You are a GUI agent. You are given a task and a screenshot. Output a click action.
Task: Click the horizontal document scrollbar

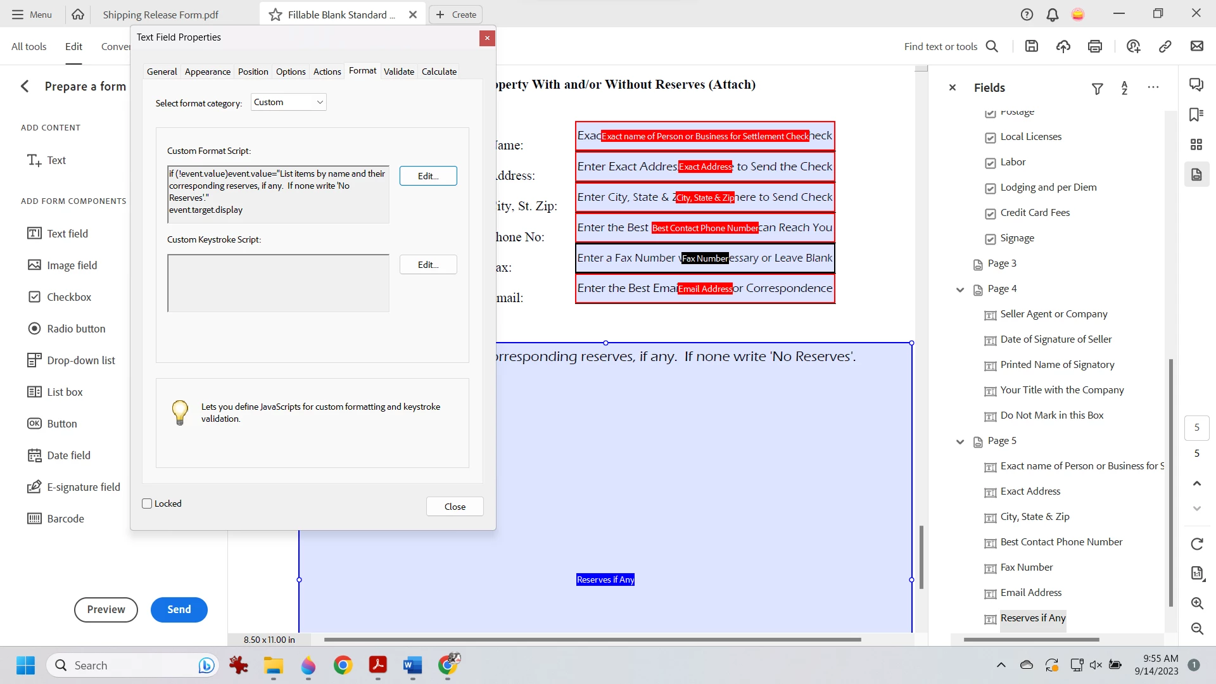click(592, 640)
